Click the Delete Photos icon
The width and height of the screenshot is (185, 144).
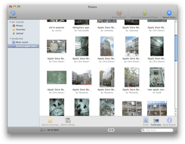[x=119, y=13]
